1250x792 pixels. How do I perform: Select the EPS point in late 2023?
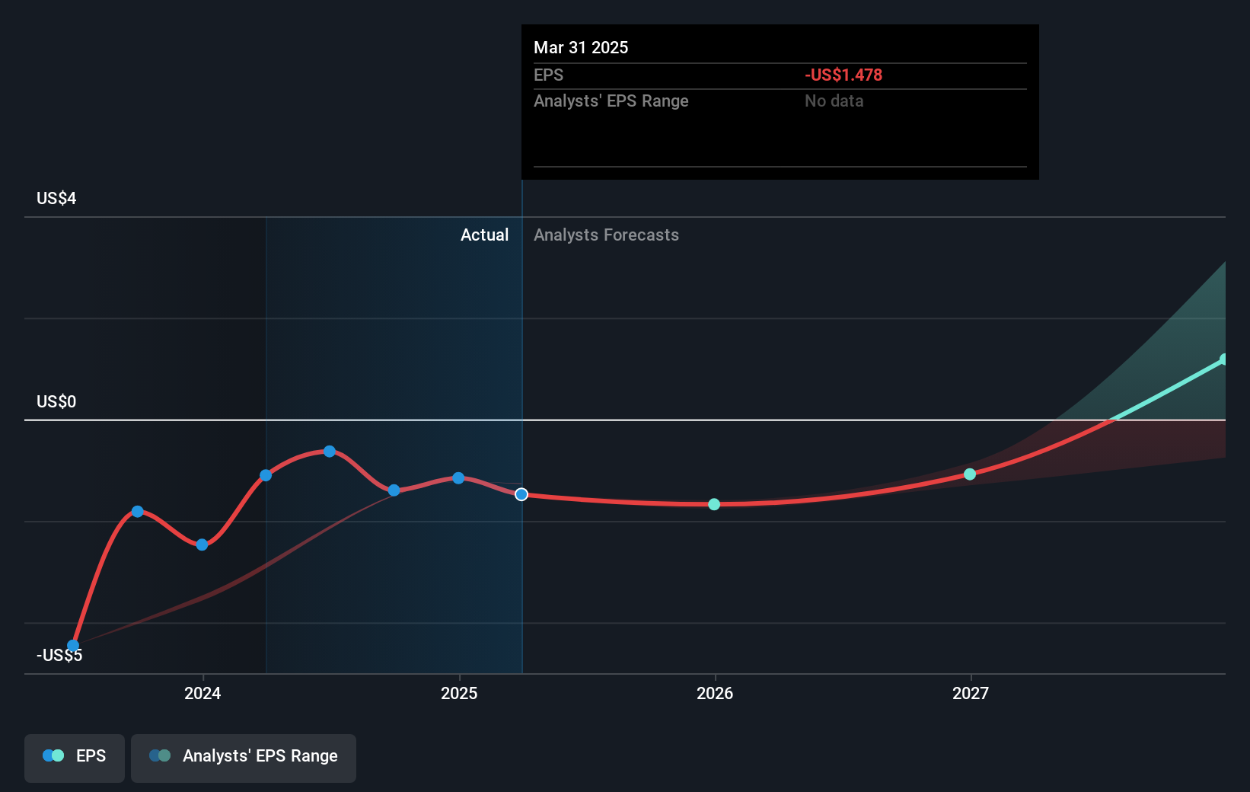click(x=137, y=512)
